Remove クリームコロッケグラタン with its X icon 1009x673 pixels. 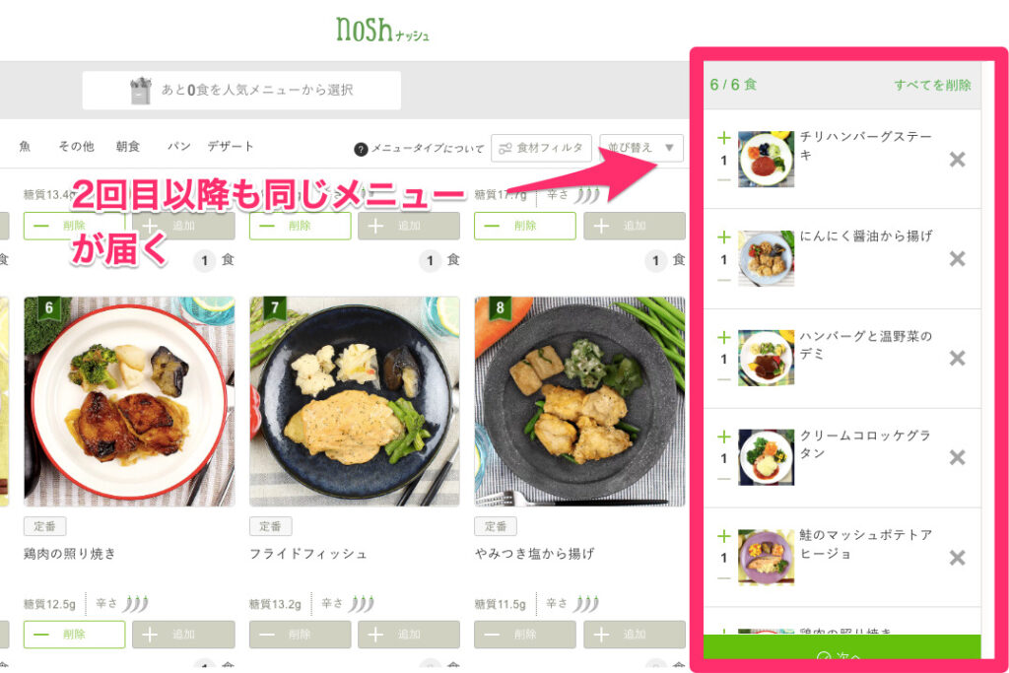coord(957,457)
